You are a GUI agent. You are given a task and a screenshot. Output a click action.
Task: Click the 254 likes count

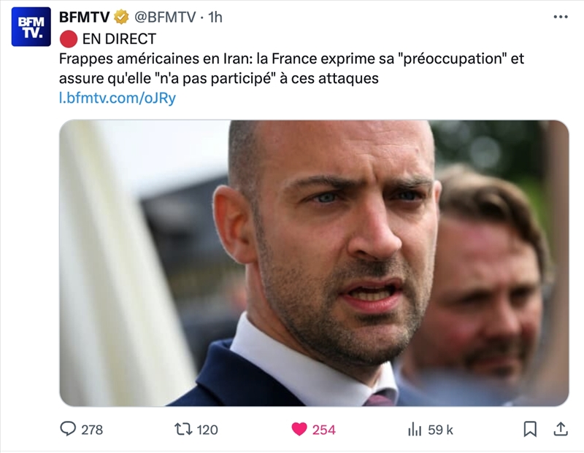pos(323,430)
